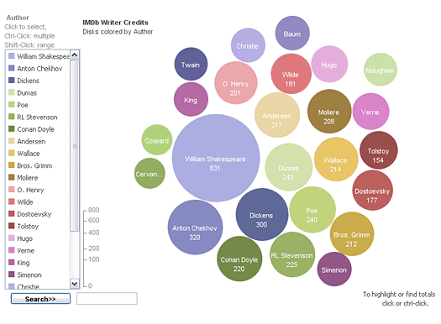Click the King bubble

[x=191, y=99]
